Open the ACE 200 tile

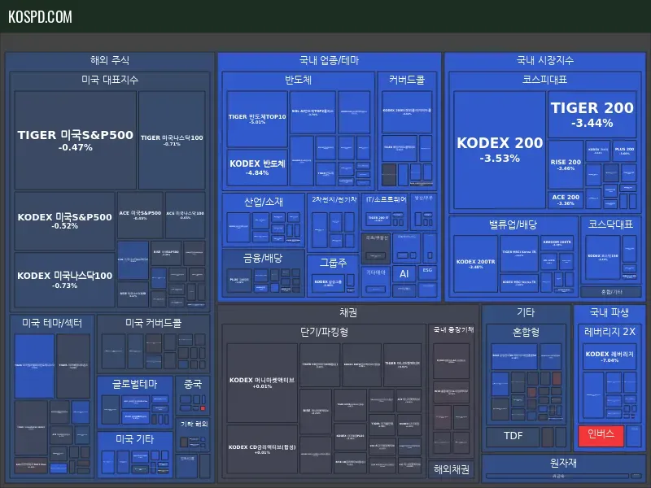pyautogui.click(x=566, y=199)
